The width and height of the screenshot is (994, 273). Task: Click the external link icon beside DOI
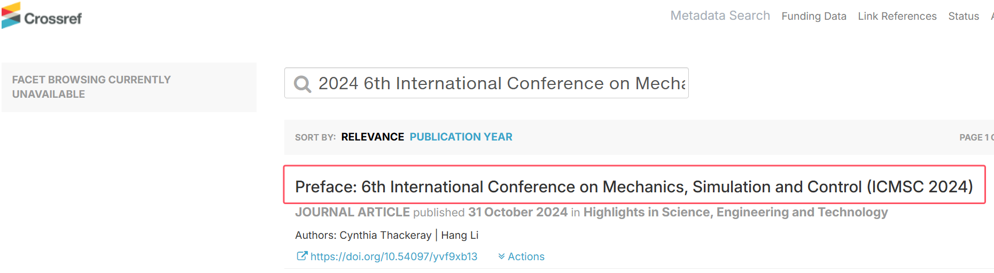[x=302, y=256]
